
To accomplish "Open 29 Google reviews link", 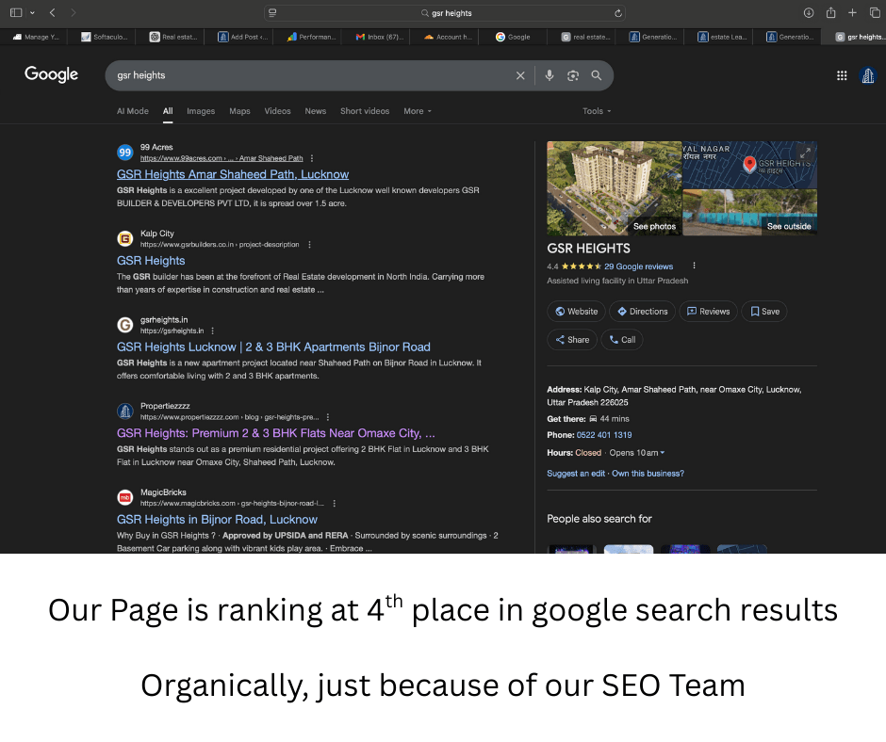I will (x=638, y=266).
